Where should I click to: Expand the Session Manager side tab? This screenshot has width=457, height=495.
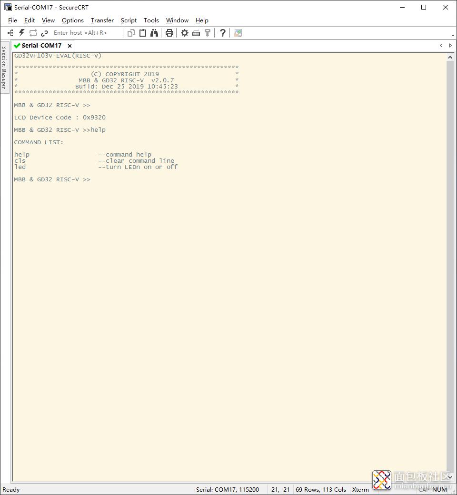coord(4,67)
